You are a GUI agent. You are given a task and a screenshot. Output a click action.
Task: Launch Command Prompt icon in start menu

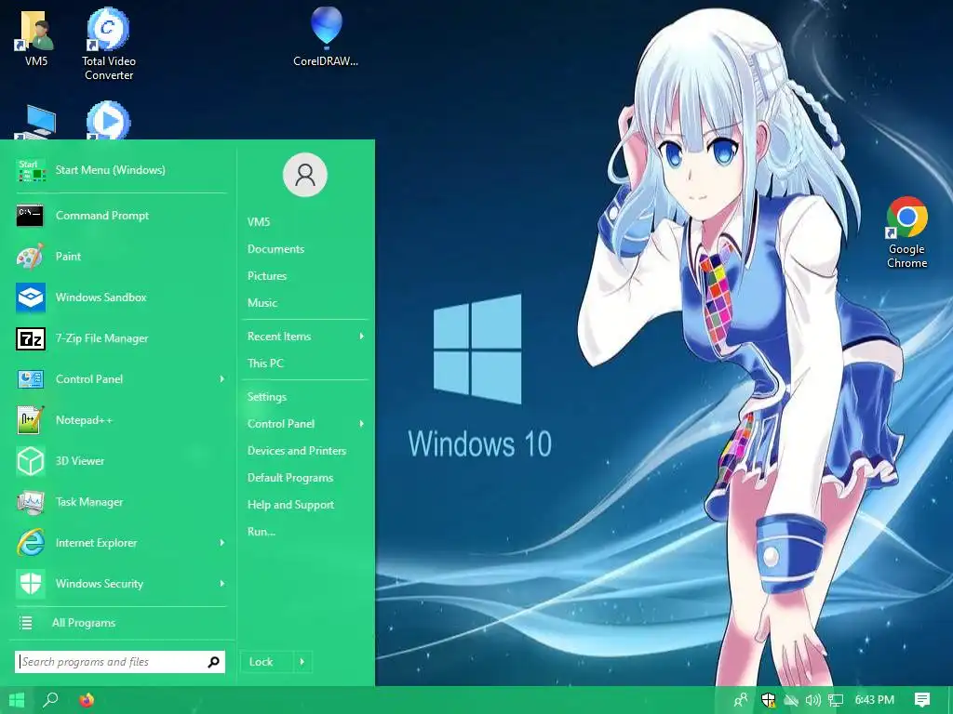[30, 216]
